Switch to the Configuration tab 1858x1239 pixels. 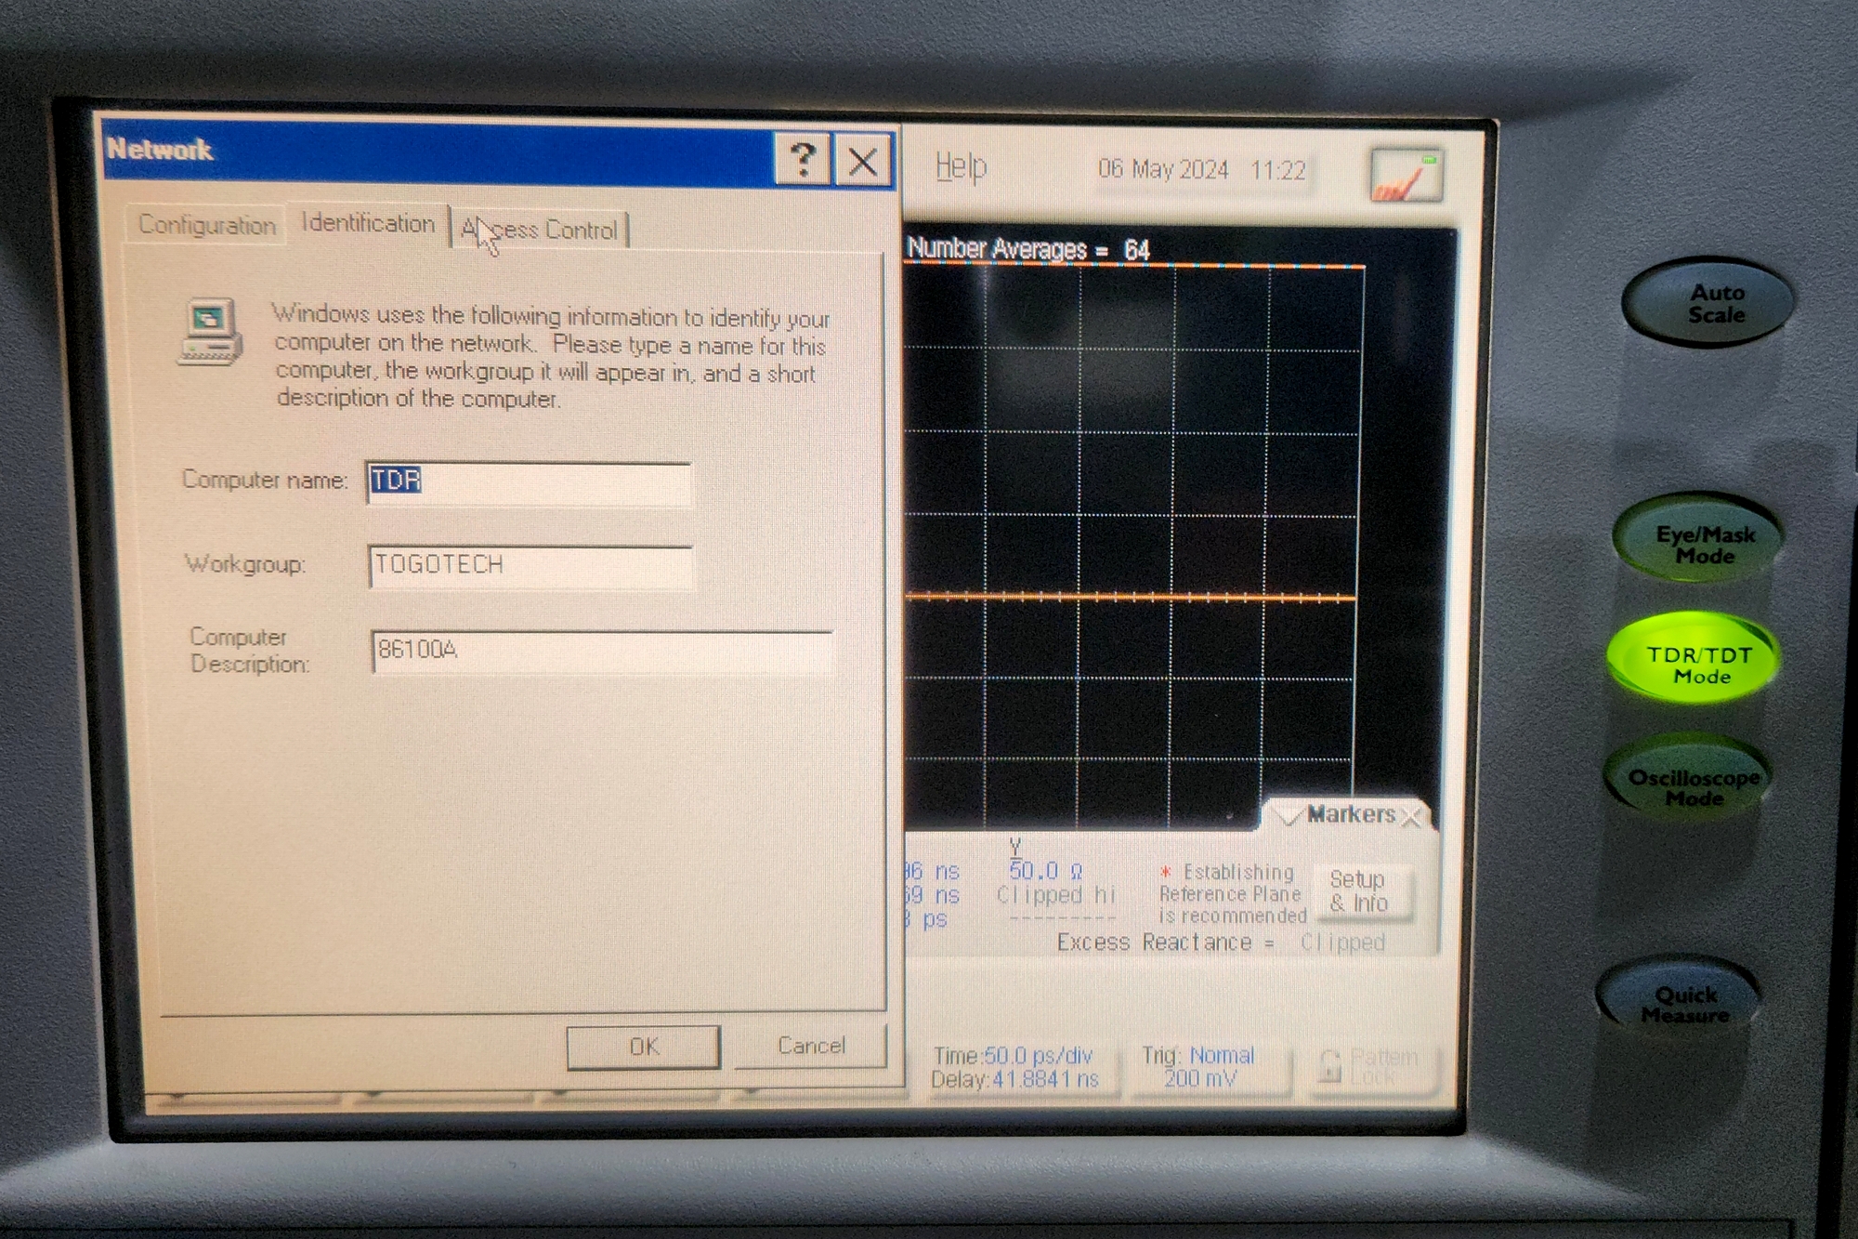(x=207, y=225)
